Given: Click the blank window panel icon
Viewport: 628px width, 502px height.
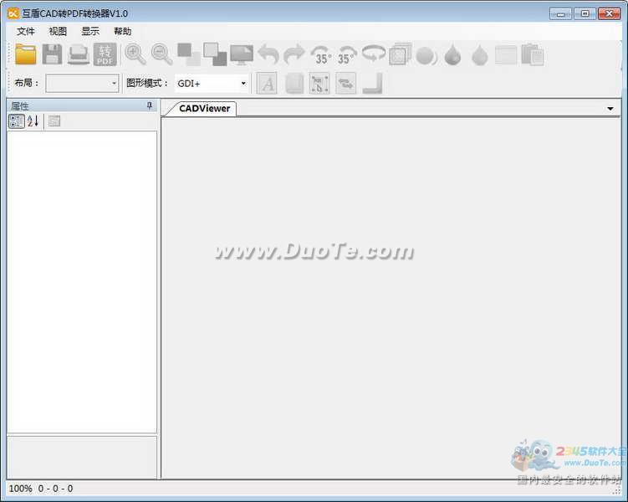Looking at the screenshot, I should (x=506, y=55).
